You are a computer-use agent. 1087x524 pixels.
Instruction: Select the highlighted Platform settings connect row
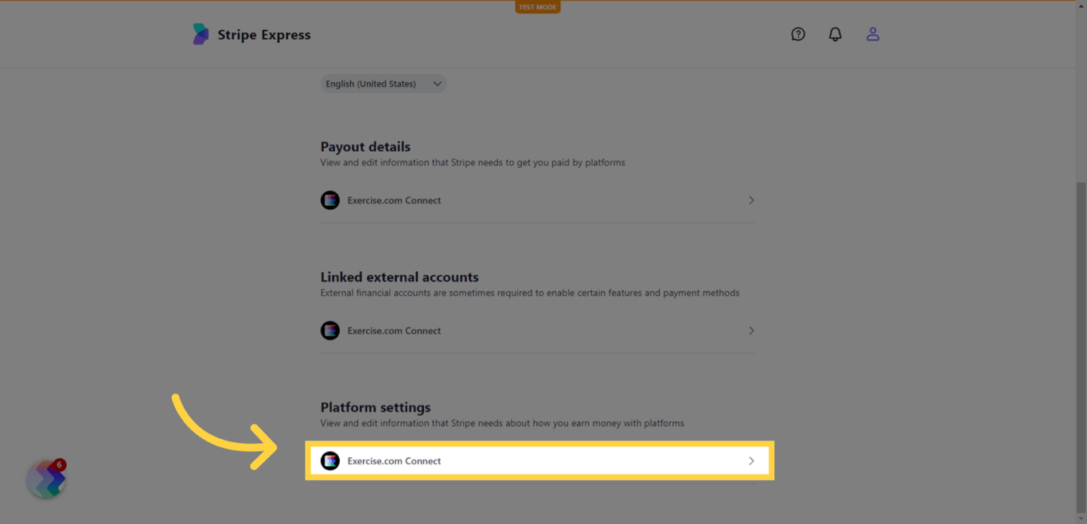coord(540,460)
